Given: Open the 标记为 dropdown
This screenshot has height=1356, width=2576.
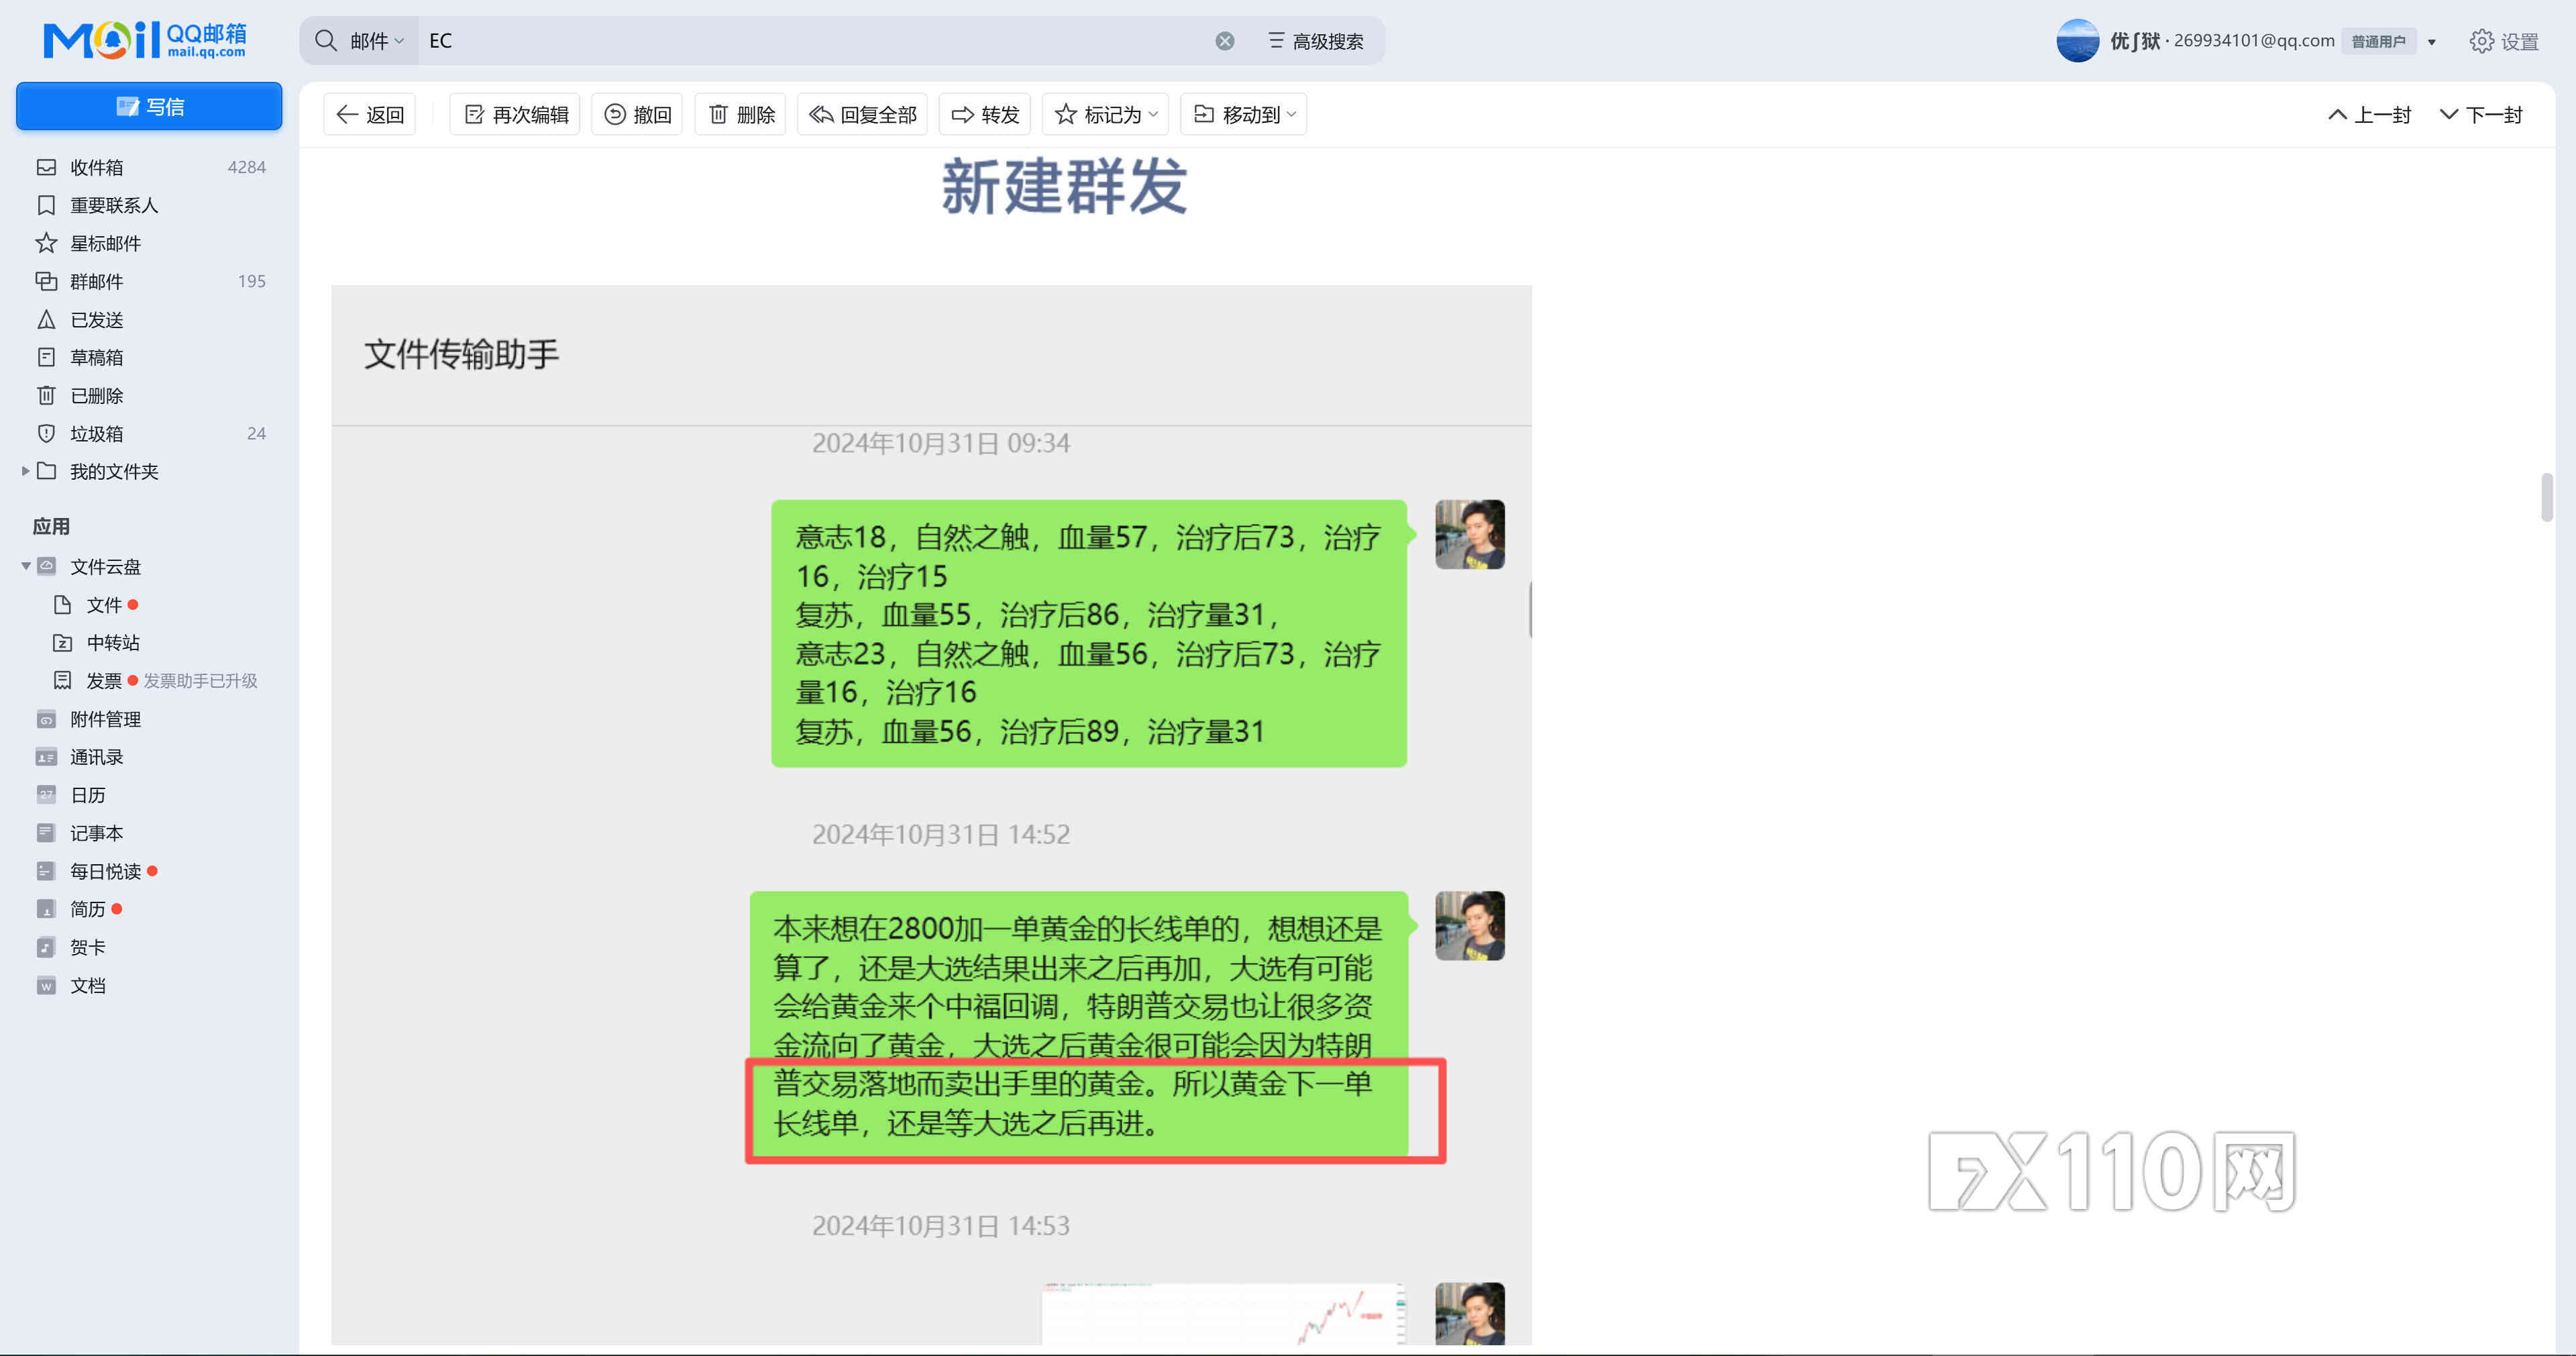Looking at the screenshot, I should pyautogui.click(x=1106, y=114).
